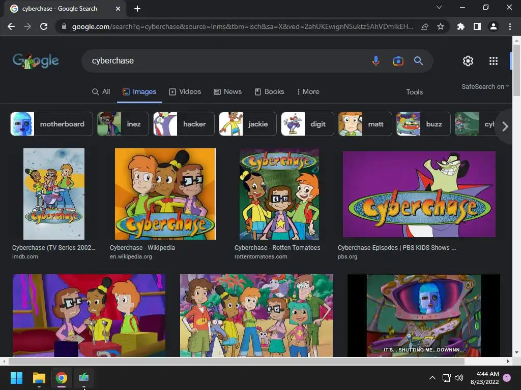521x390 pixels.
Task: Open a new browser tab
Action: click(x=137, y=9)
